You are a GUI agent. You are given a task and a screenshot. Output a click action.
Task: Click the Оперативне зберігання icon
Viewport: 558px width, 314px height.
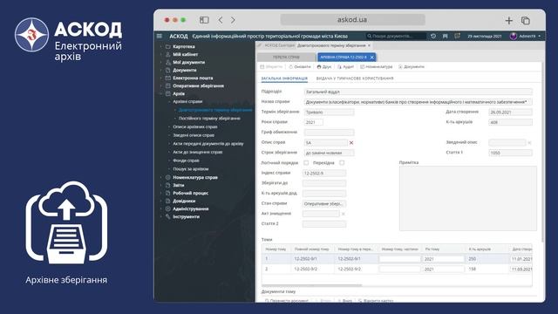click(x=168, y=85)
